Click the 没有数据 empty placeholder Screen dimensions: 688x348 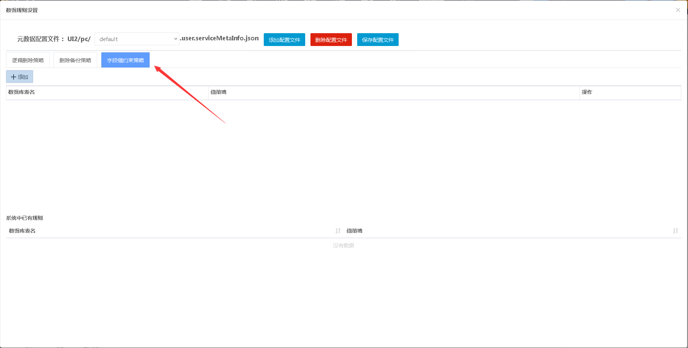pos(343,245)
